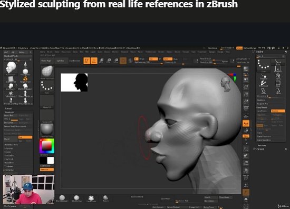Click the orange Draw button beside Edit
The image size is (290, 209).
[x=94, y=61]
